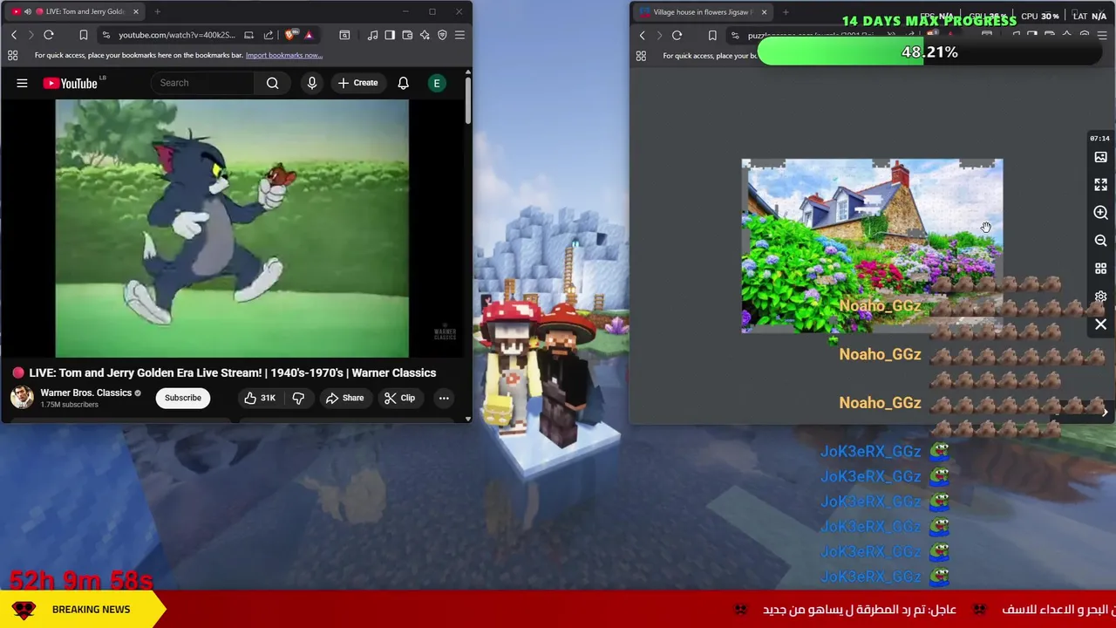
Task: Start voice search with microphone icon
Action: point(312,83)
